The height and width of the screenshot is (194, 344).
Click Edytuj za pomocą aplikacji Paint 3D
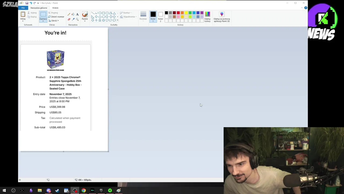coord(222,16)
